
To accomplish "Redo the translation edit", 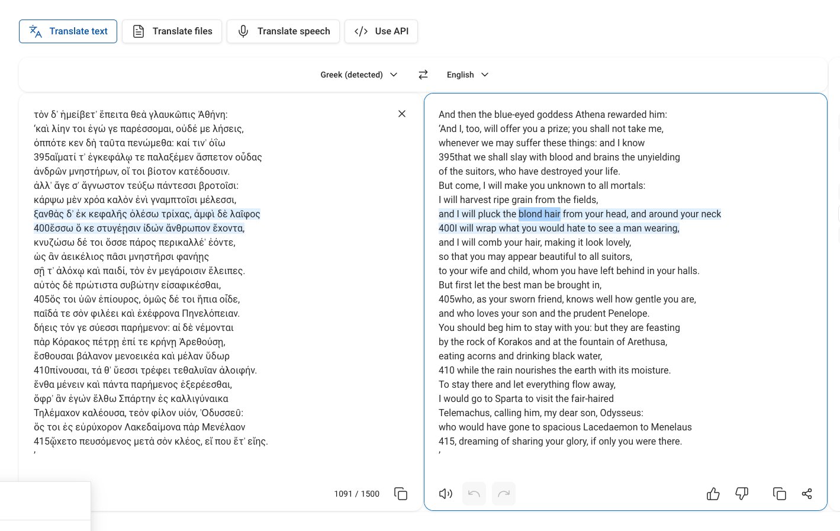I will click(x=504, y=494).
